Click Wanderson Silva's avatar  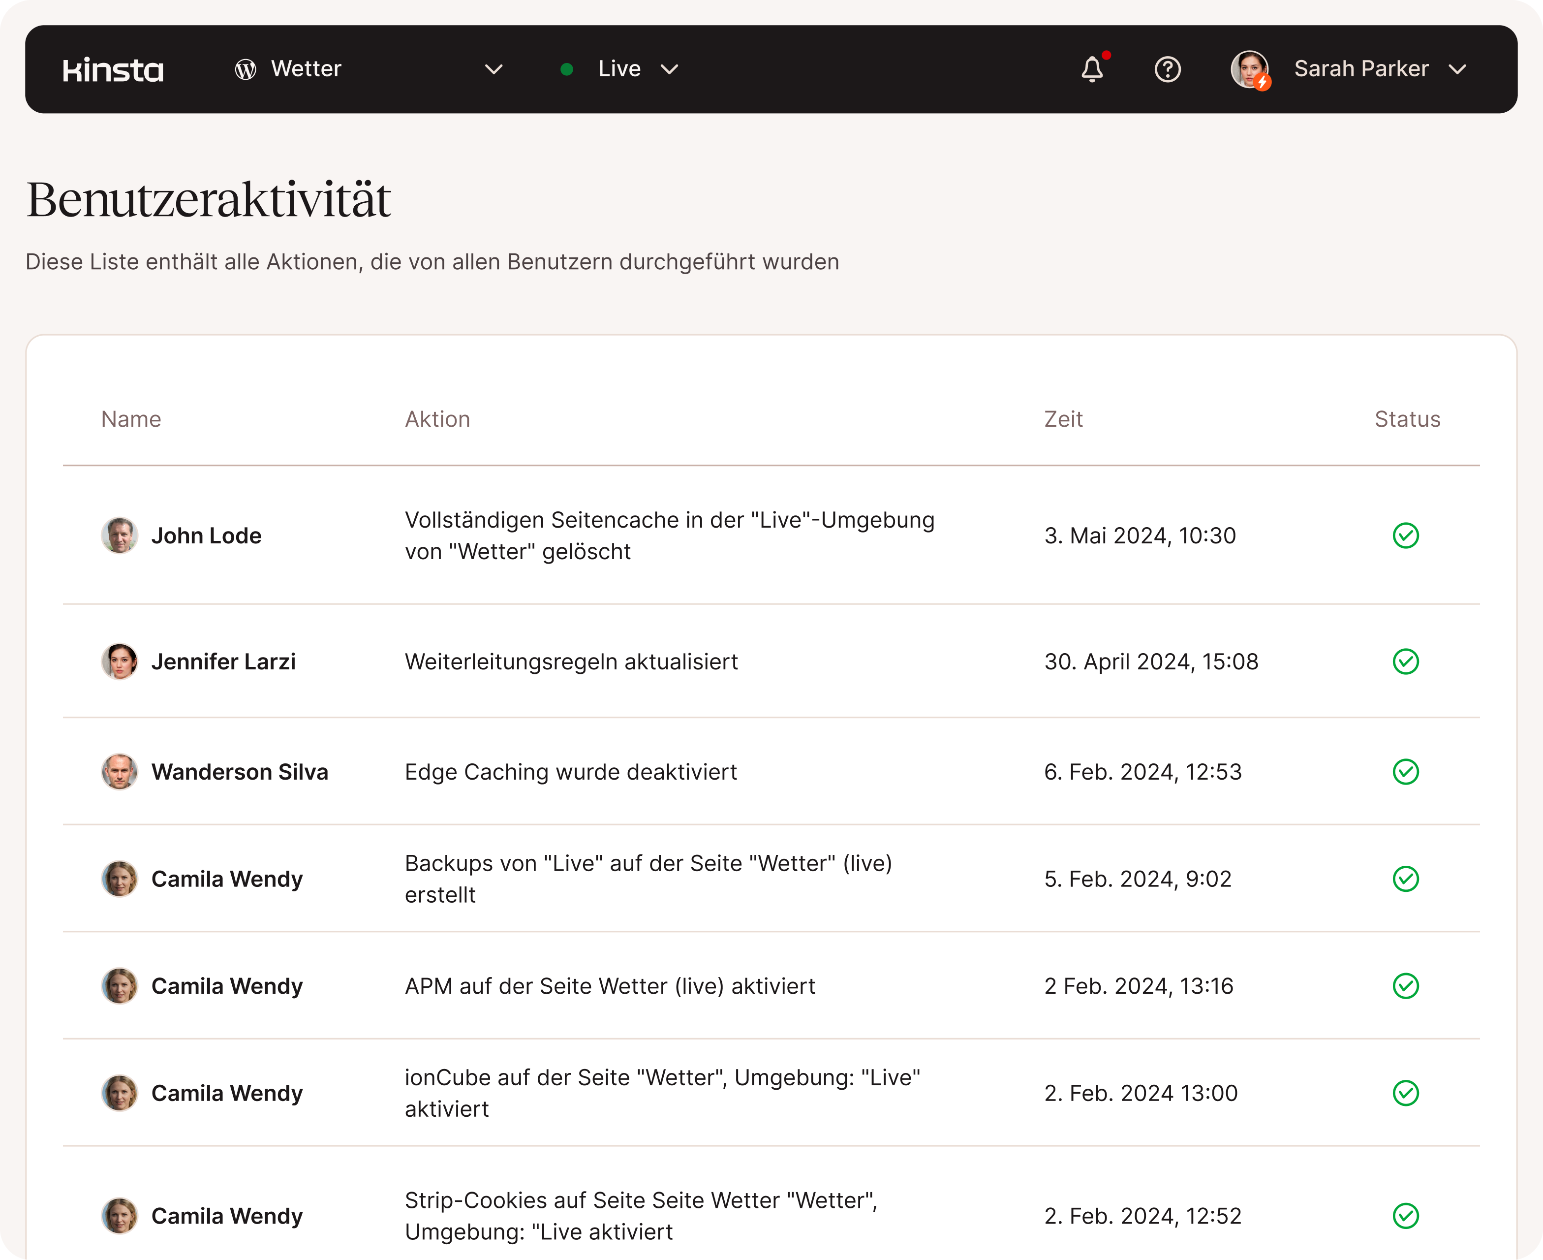pos(120,772)
